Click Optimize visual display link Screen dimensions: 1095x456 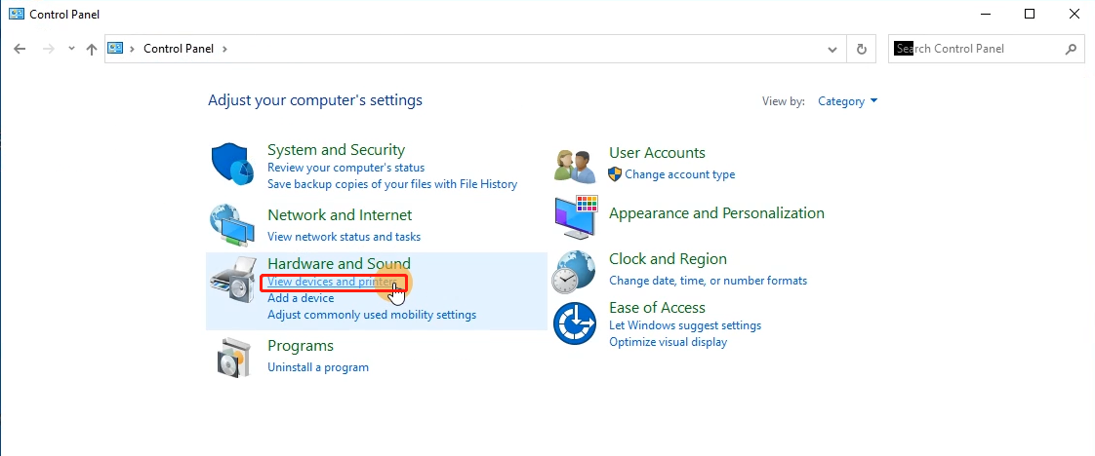(x=668, y=342)
